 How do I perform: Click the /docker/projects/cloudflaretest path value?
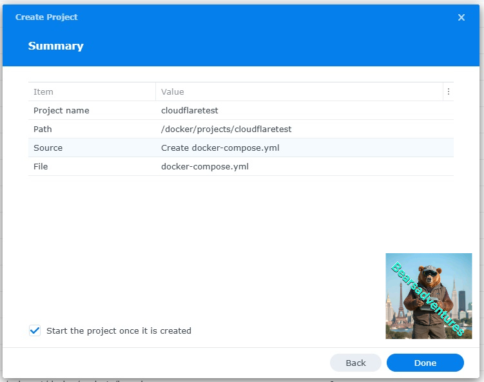tap(226, 129)
